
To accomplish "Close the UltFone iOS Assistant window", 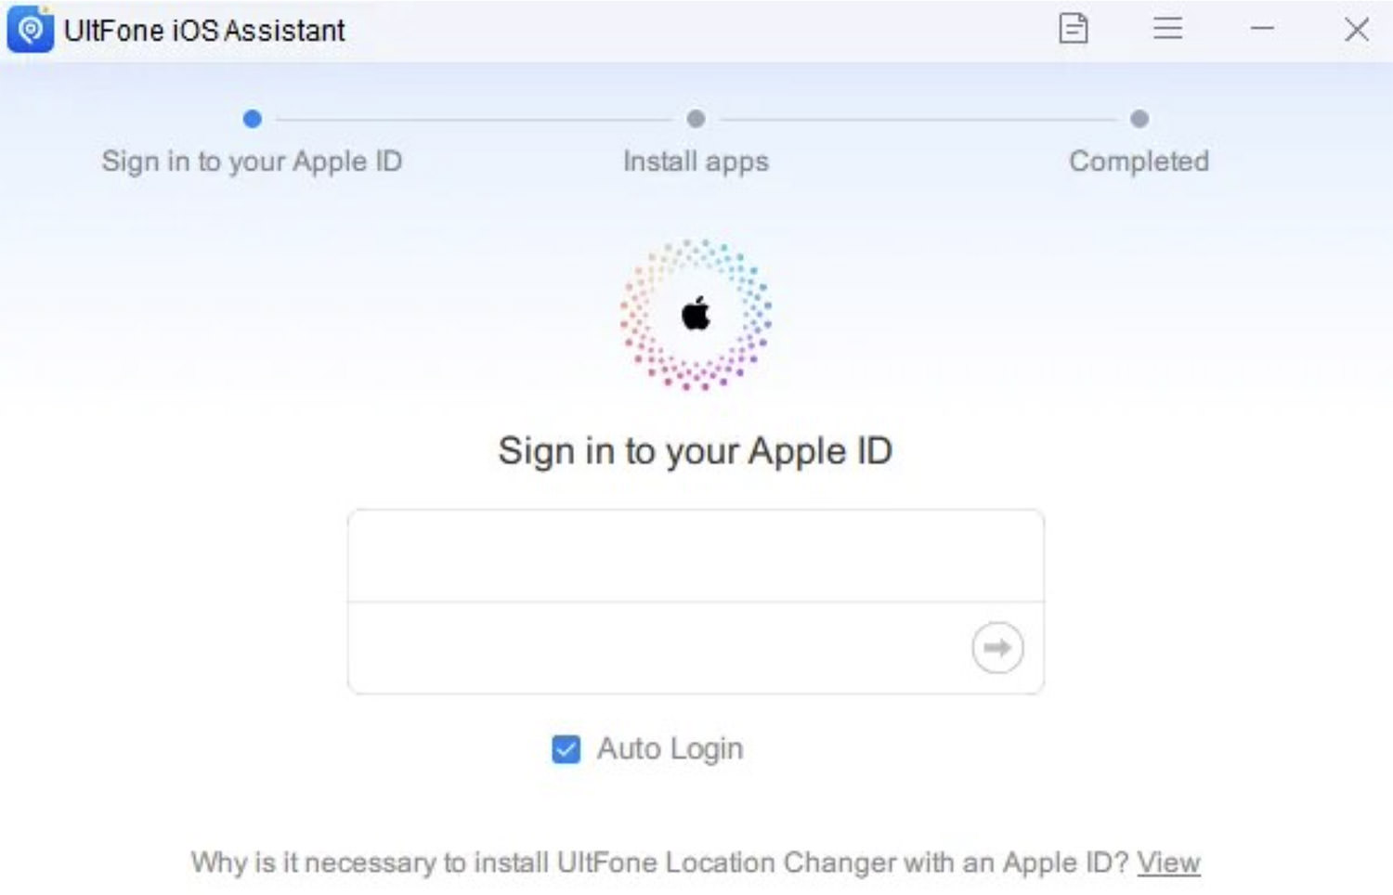I will (1357, 30).
